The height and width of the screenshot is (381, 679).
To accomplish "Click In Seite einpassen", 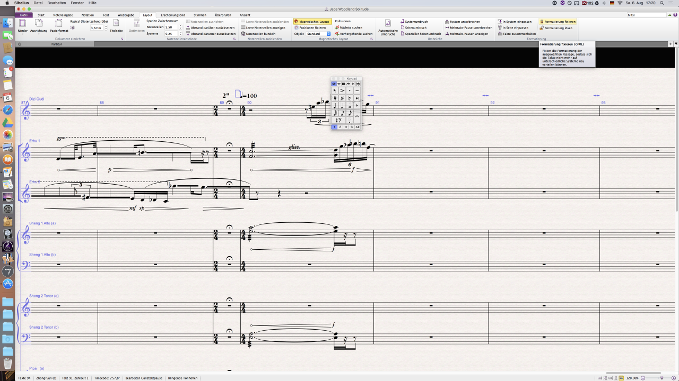I will coord(513,28).
